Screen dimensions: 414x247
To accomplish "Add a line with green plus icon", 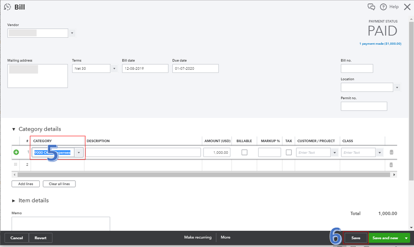I will [16, 152].
